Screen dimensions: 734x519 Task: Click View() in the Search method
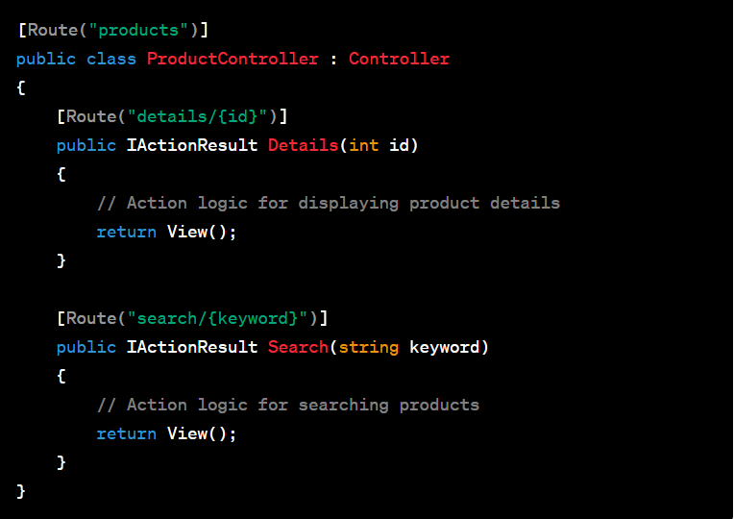tap(197, 433)
